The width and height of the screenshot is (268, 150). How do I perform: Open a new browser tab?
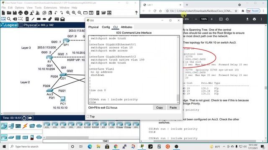[x=187, y=5]
